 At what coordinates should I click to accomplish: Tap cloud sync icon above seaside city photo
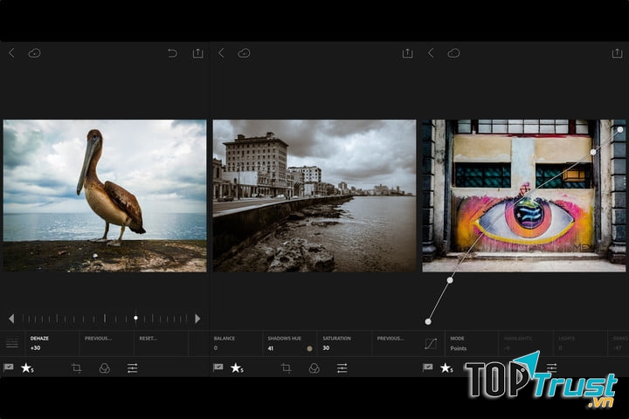click(x=244, y=53)
